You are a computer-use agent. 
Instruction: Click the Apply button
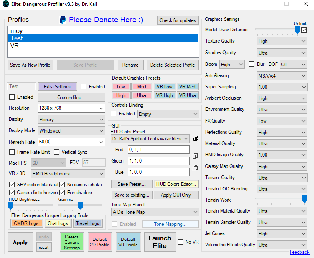pos(20,242)
